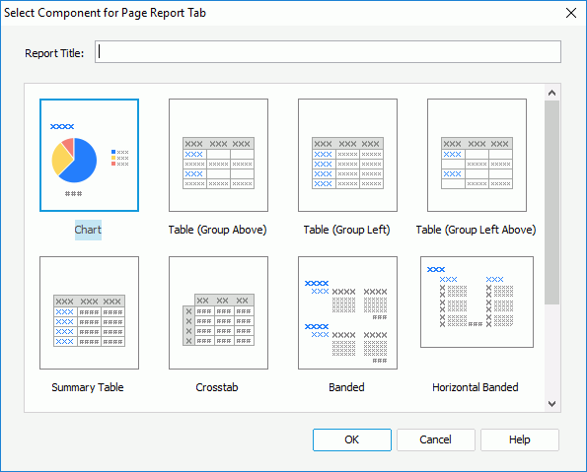Select the Horizontal Banded thumbnail

(x=477, y=302)
